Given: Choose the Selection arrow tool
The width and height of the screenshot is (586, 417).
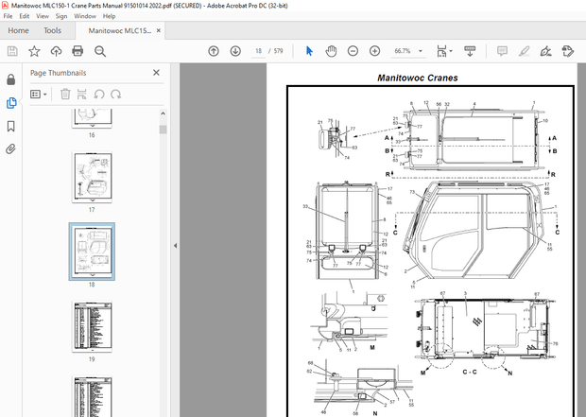Looking at the screenshot, I should (x=309, y=51).
